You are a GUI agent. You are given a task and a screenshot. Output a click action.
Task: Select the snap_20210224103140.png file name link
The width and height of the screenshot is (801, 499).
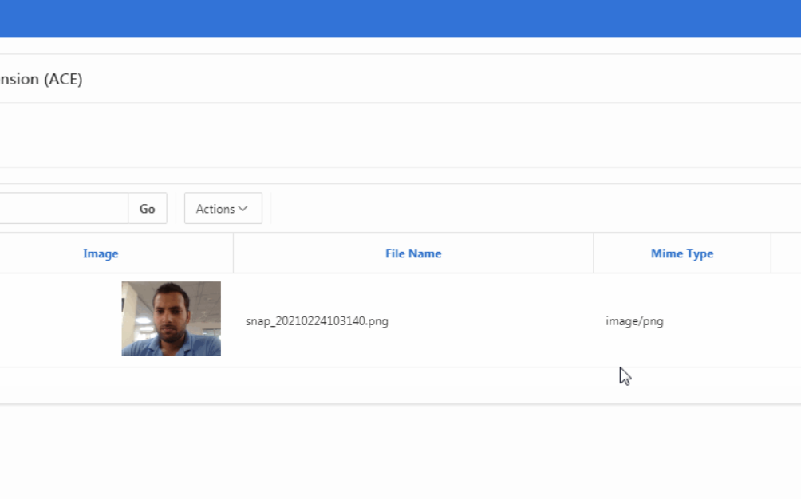(316, 320)
